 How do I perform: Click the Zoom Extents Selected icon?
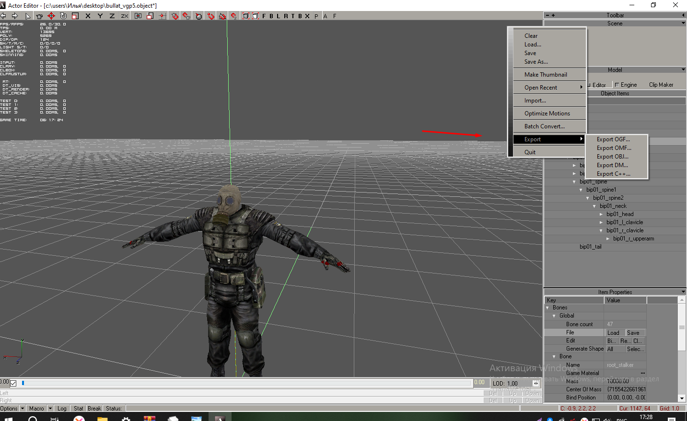pyautogui.click(x=256, y=16)
